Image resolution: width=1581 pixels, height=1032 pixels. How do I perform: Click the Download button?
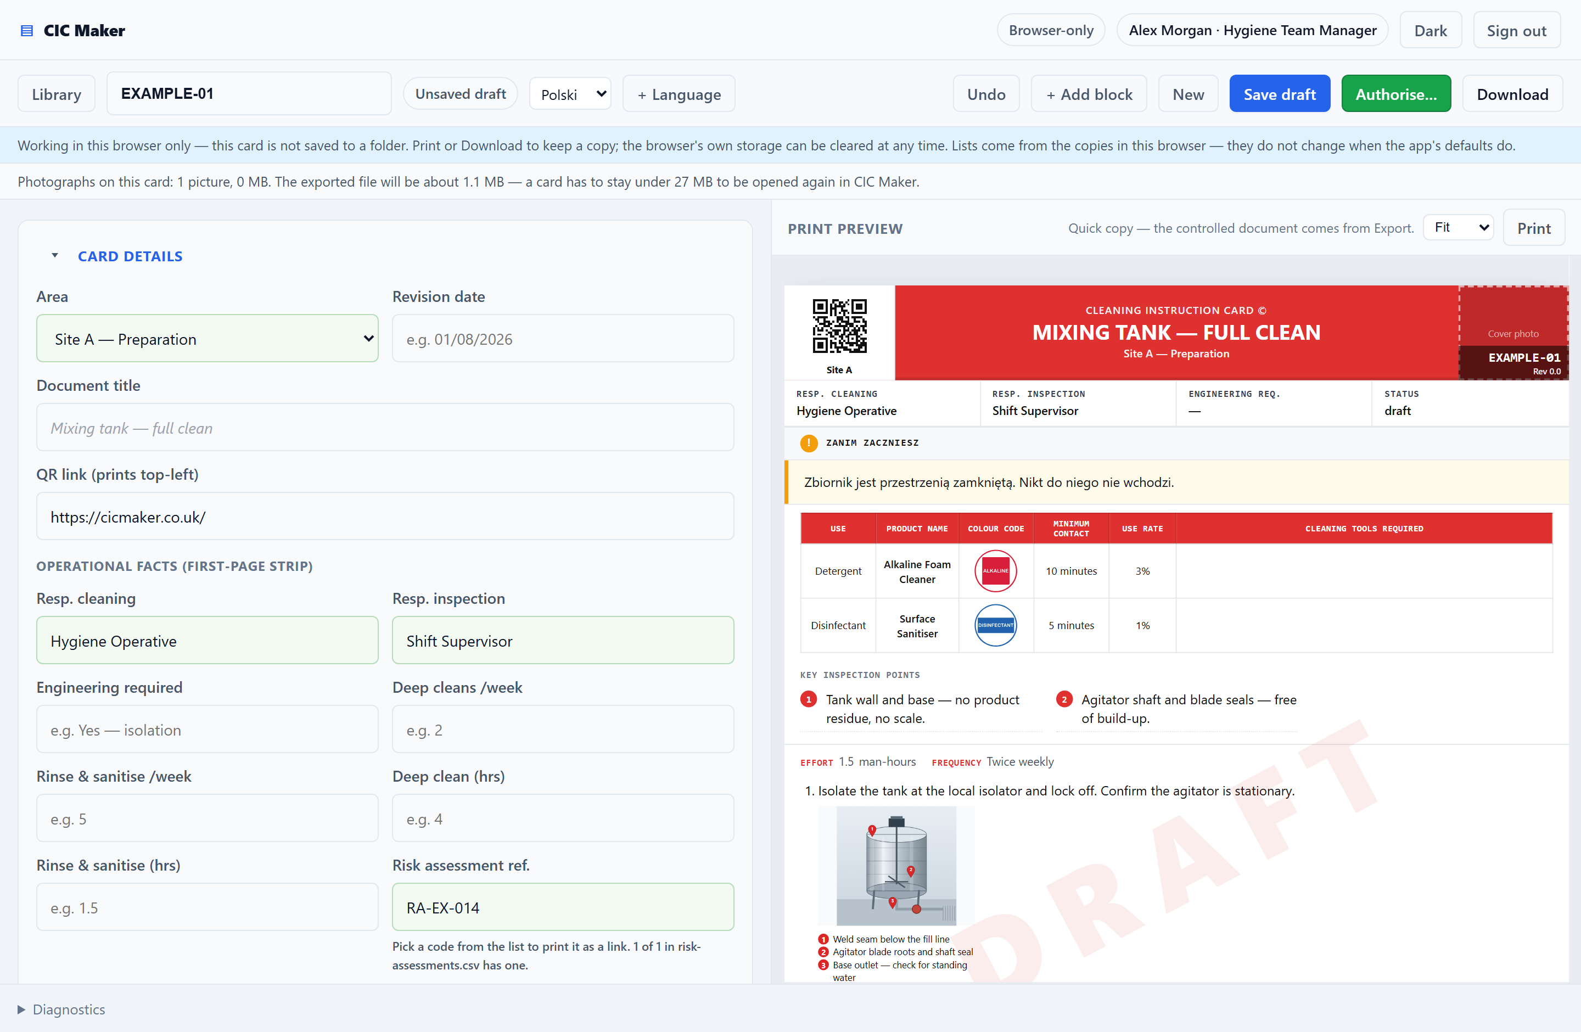coord(1512,94)
